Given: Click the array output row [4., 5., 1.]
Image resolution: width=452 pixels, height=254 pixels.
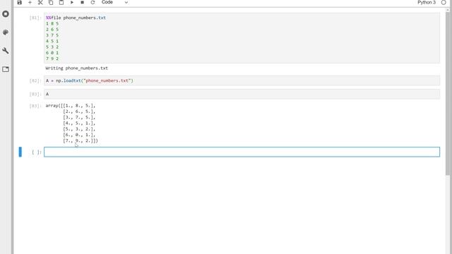Looking at the screenshot, I should click(x=79, y=123).
